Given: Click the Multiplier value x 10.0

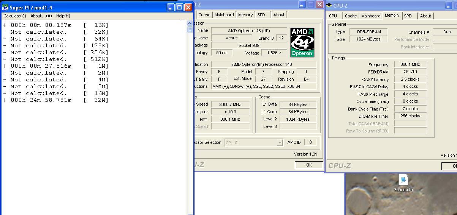Looking at the screenshot, I should pyautogui.click(x=230, y=112).
